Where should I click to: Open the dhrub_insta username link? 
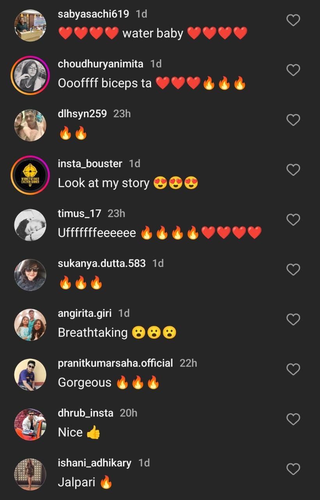[85, 413]
